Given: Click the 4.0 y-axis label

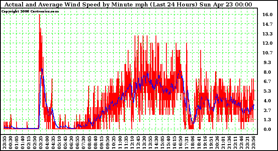Looking at the screenshot, I should coord(268,101).
